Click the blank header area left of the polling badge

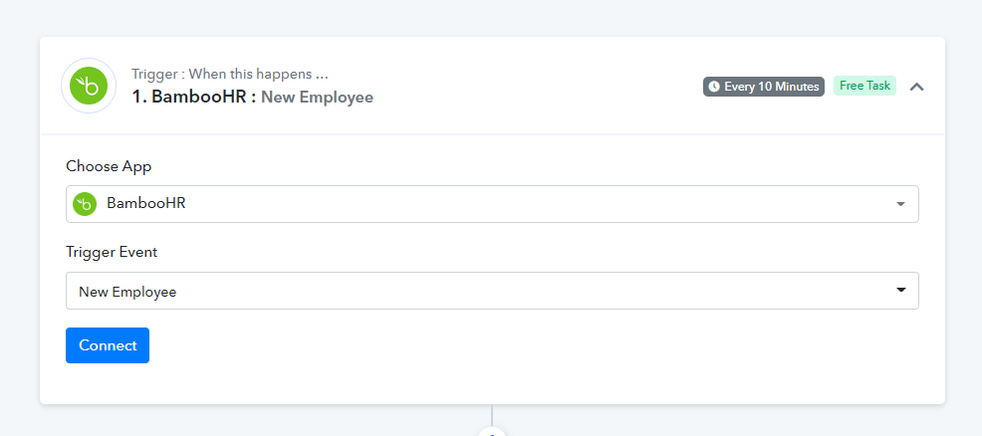pos(538,87)
